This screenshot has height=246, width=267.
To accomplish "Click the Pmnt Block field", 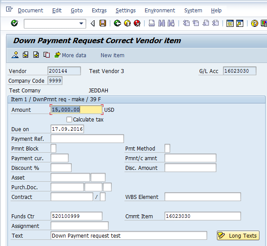I will click(x=54, y=148).
